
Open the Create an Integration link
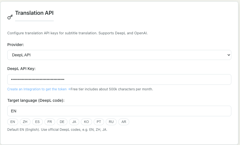point(39,89)
